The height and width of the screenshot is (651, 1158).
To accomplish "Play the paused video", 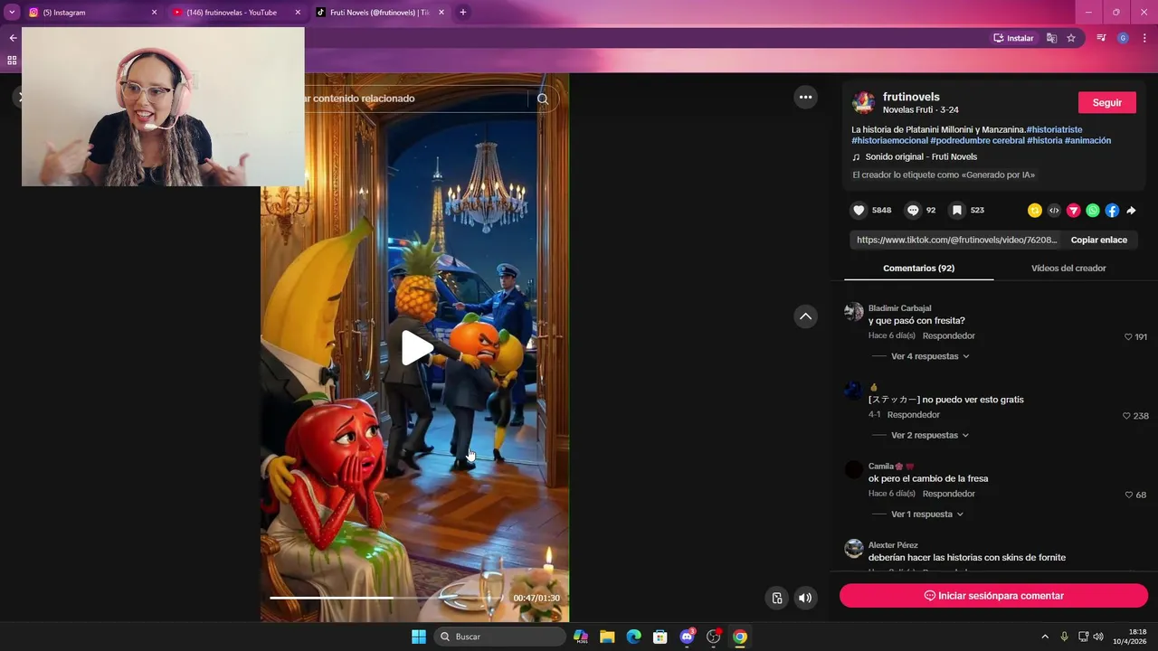I will point(415,348).
